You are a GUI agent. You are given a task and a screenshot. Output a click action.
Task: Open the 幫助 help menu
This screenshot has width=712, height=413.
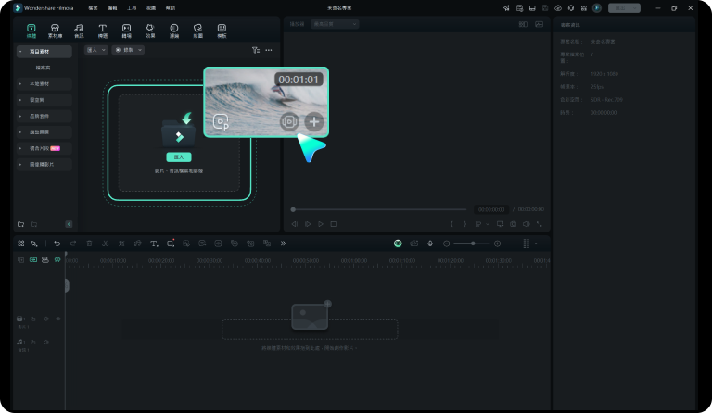171,8
